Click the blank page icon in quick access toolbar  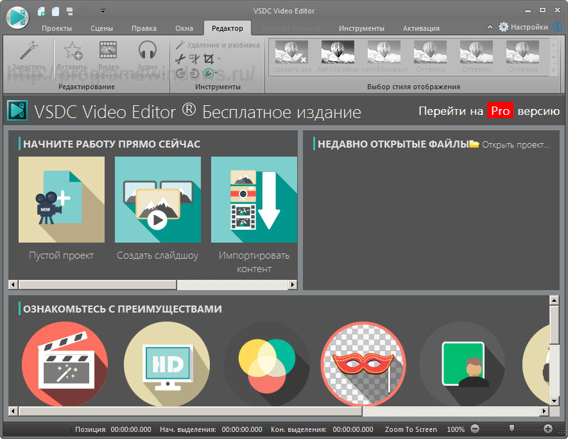point(55,12)
